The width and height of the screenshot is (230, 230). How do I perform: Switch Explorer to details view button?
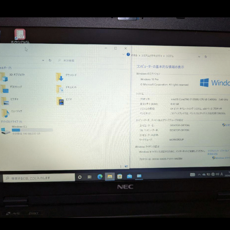click(121, 166)
